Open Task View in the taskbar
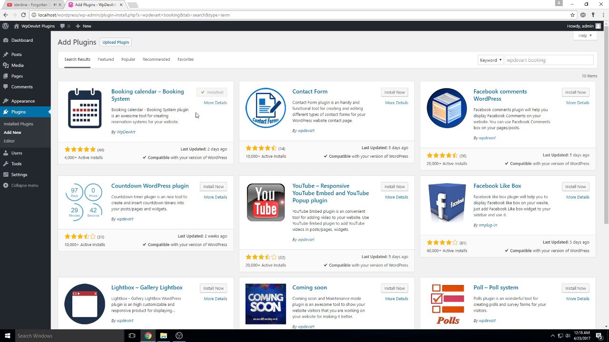This screenshot has height=342, width=609. pyautogui.click(x=132, y=336)
